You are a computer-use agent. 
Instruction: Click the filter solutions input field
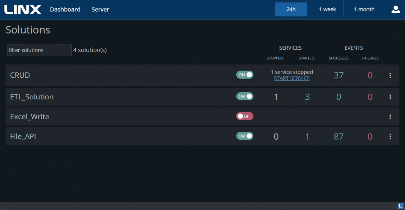click(x=39, y=50)
